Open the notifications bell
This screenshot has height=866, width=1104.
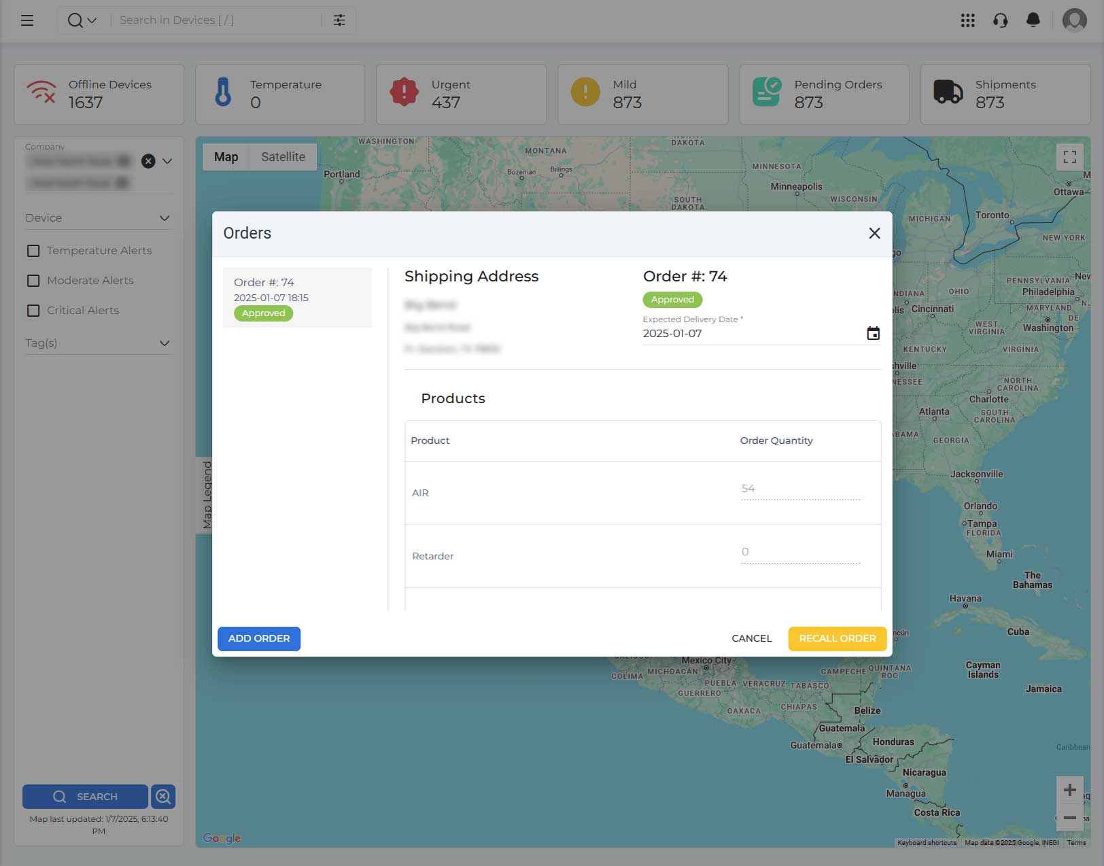pos(1033,20)
